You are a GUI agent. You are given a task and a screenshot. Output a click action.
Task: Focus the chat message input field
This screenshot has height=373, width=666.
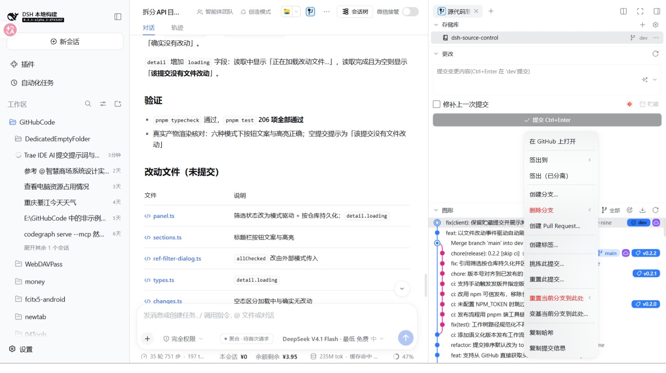click(x=277, y=315)
